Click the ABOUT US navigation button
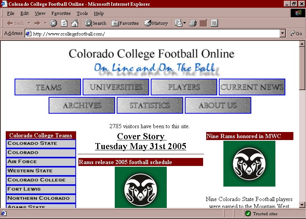Image resolution: width=306 pixels, height=219 pixels. pos(218,105)
